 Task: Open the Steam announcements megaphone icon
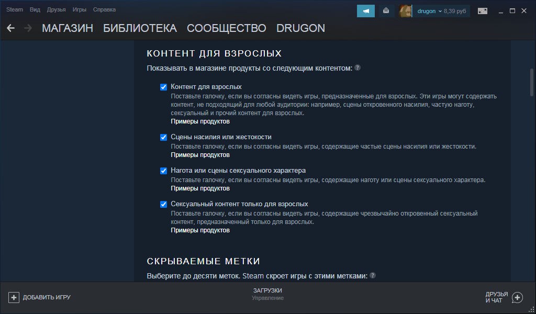point(365,10)
